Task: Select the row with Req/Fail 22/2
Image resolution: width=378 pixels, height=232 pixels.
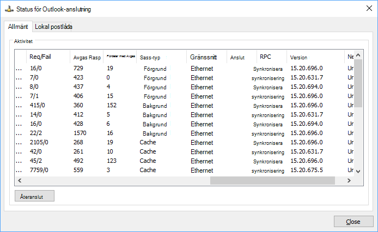Action: click(185, 133)
